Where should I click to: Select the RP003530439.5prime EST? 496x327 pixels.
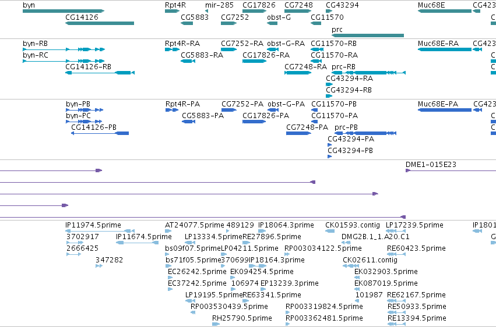click(193, 312)
